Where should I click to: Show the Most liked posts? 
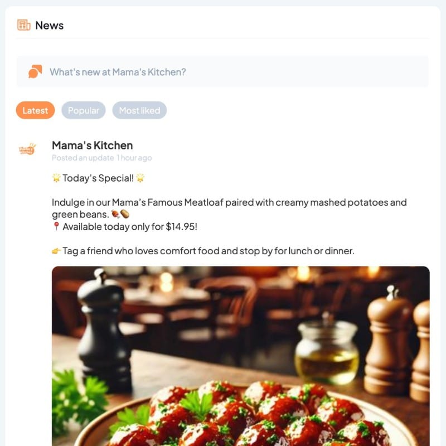coord(139,110)
